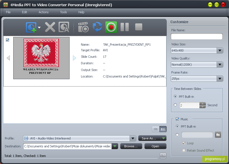
Task: Show next slide with right arrow
Action: tap(74, 58)
